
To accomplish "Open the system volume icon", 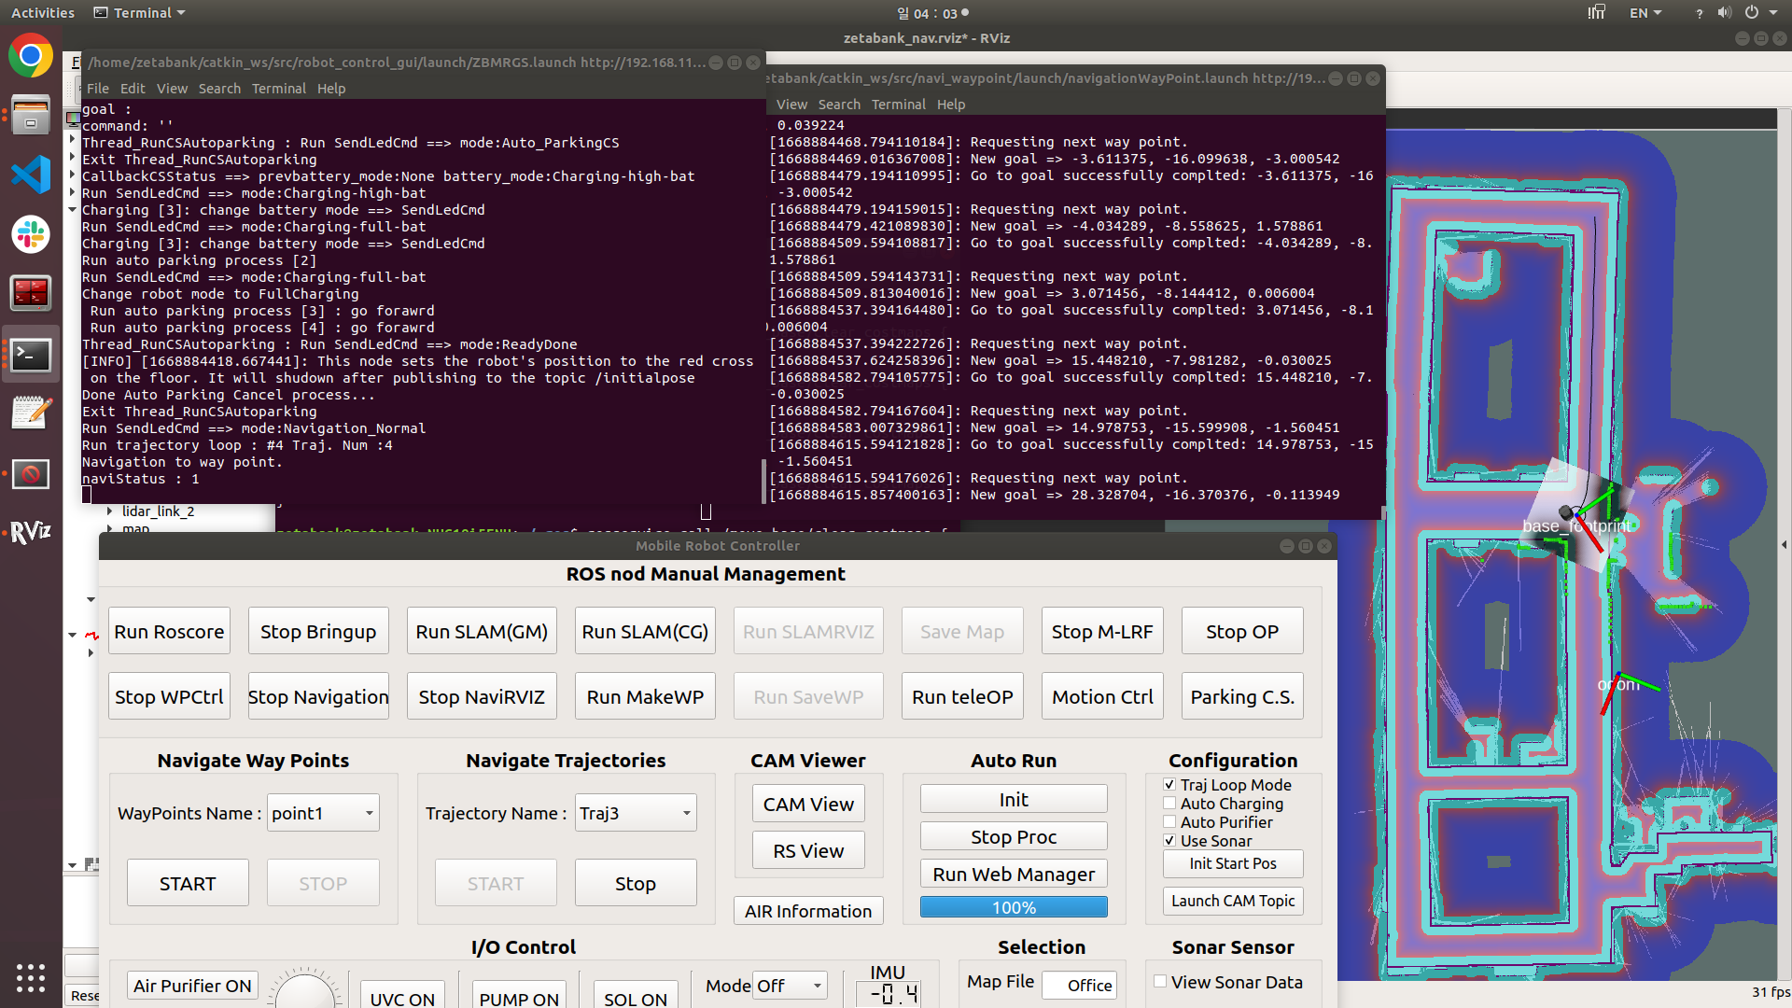I will coord(1724,13).
